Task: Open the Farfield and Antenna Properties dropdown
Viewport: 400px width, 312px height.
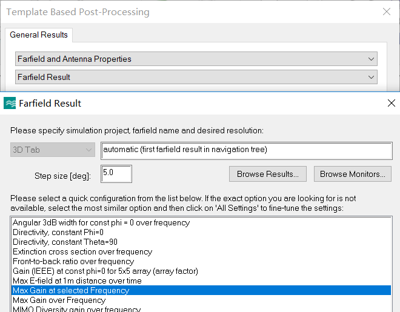Action: (196, 59)
